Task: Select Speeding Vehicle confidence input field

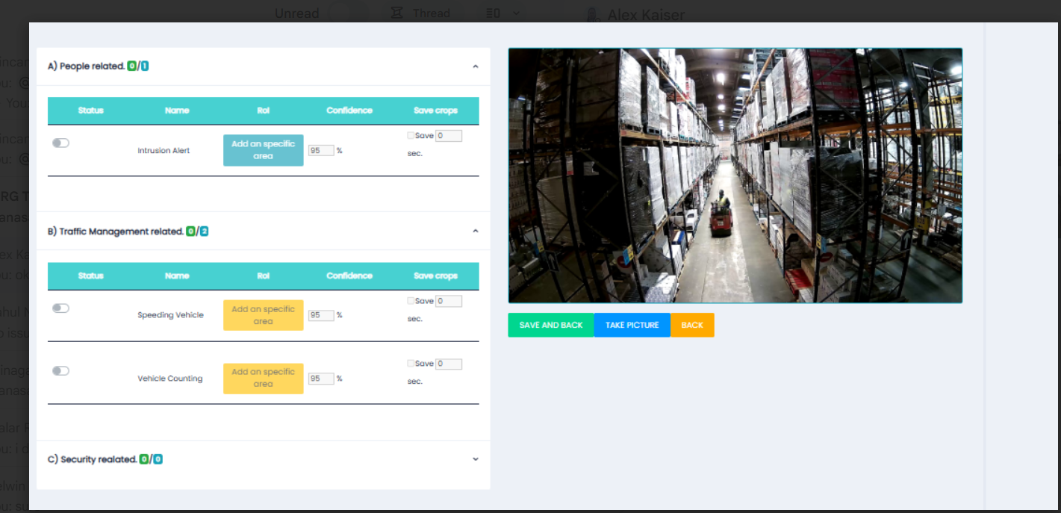Action: (x=320, y=315)
